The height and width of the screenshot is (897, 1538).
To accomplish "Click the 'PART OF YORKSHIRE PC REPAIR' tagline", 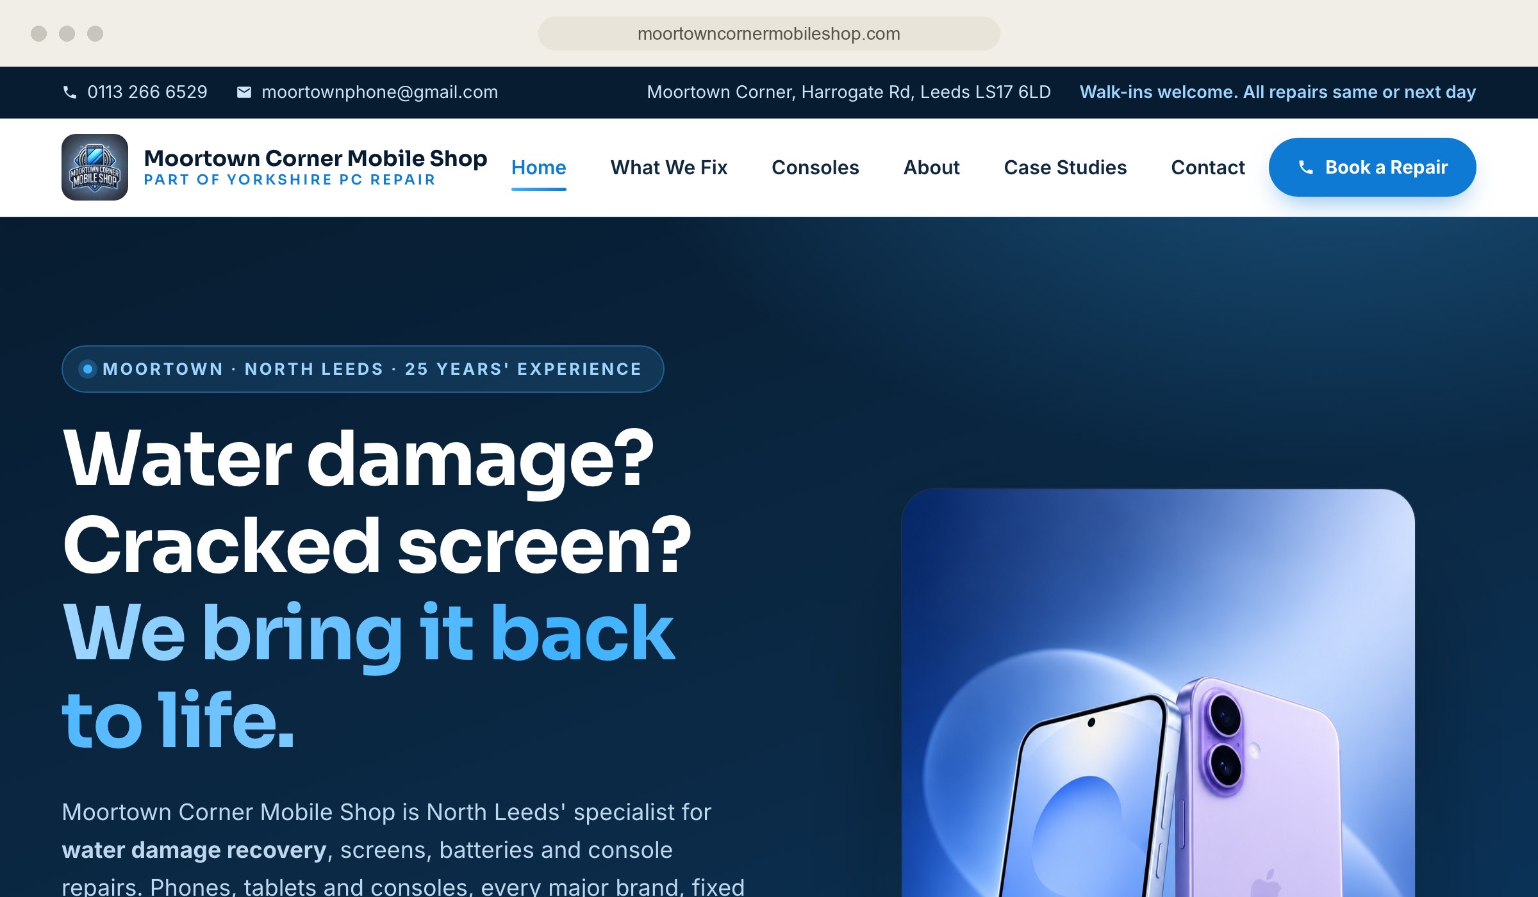I will pyautogui.click(x=290, y=180).
